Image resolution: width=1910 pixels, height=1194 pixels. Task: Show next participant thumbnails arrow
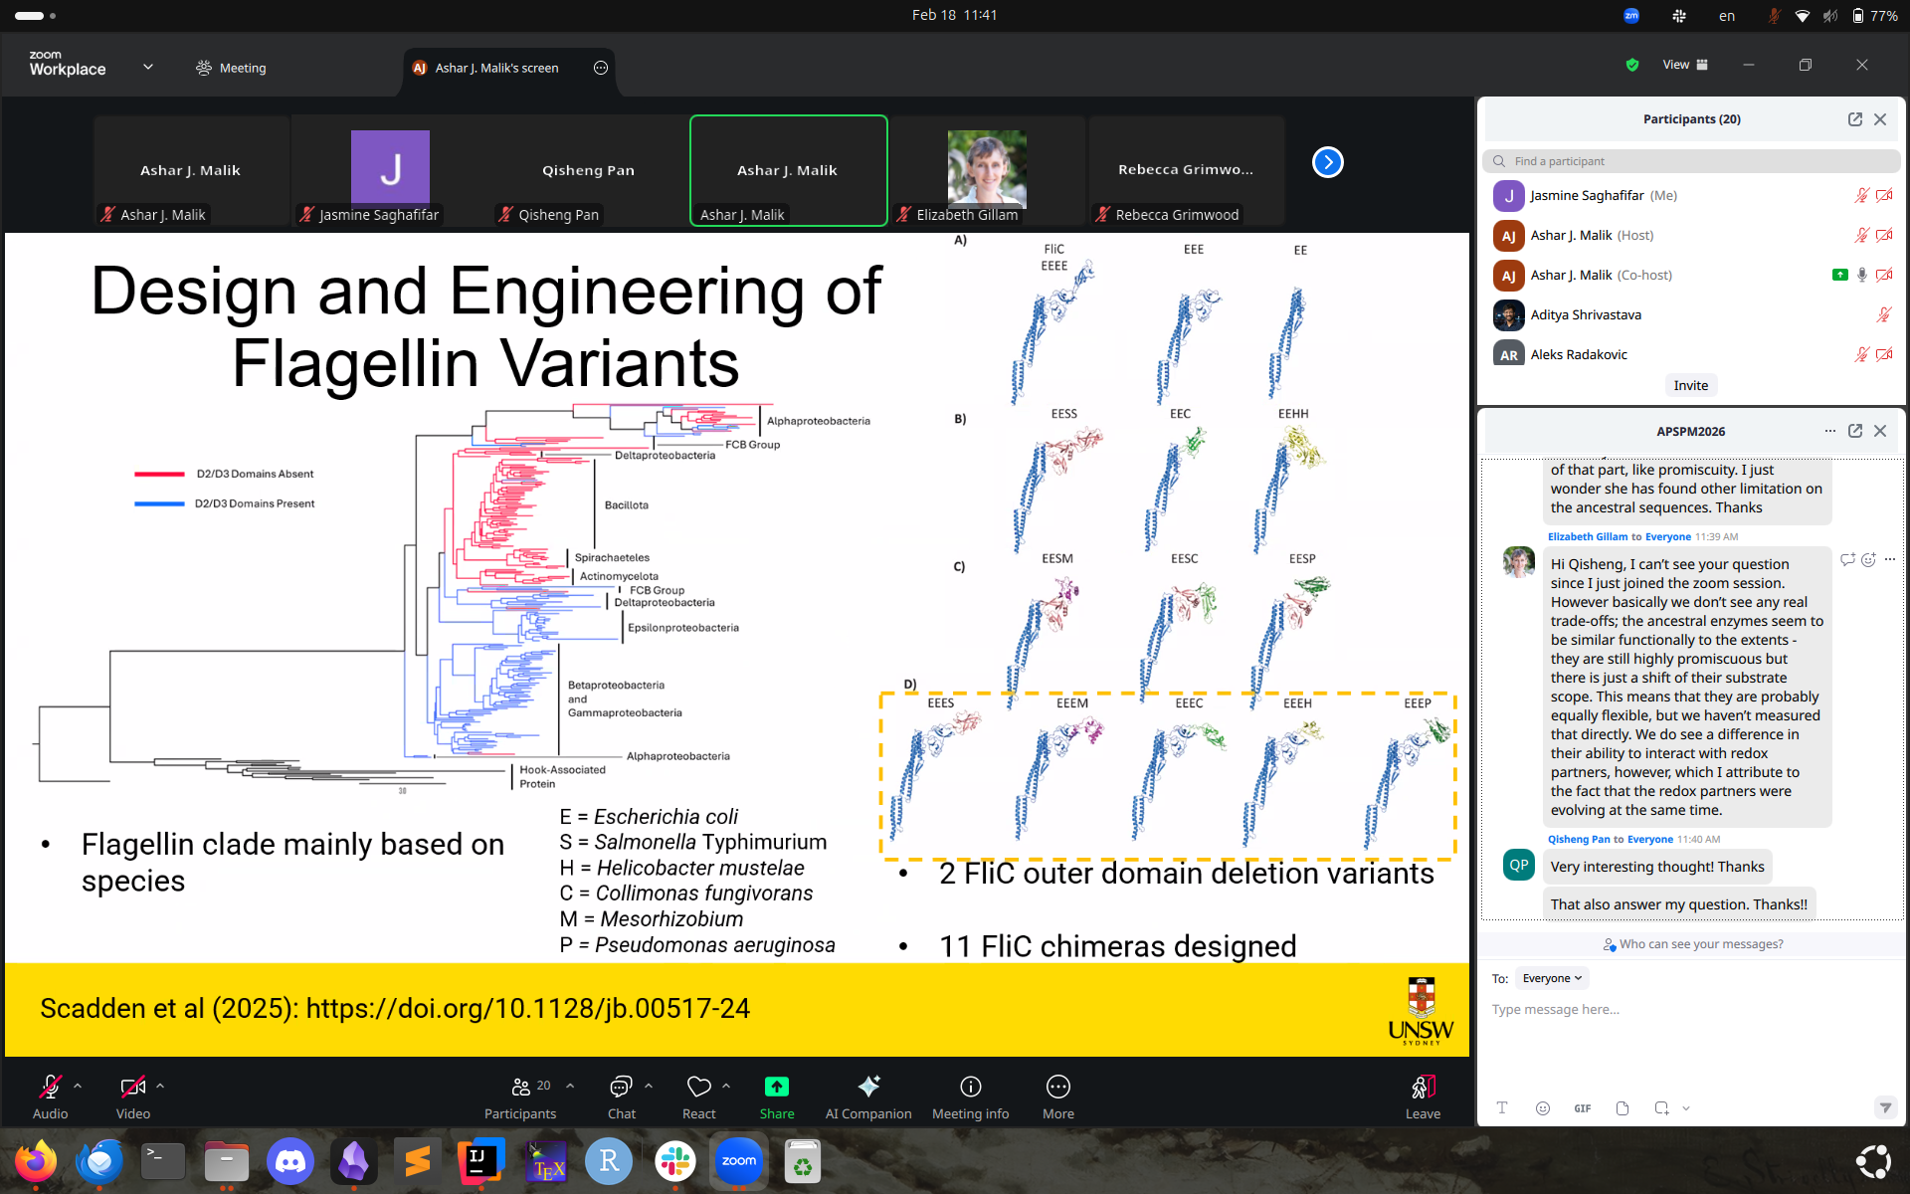(1327, 162)
